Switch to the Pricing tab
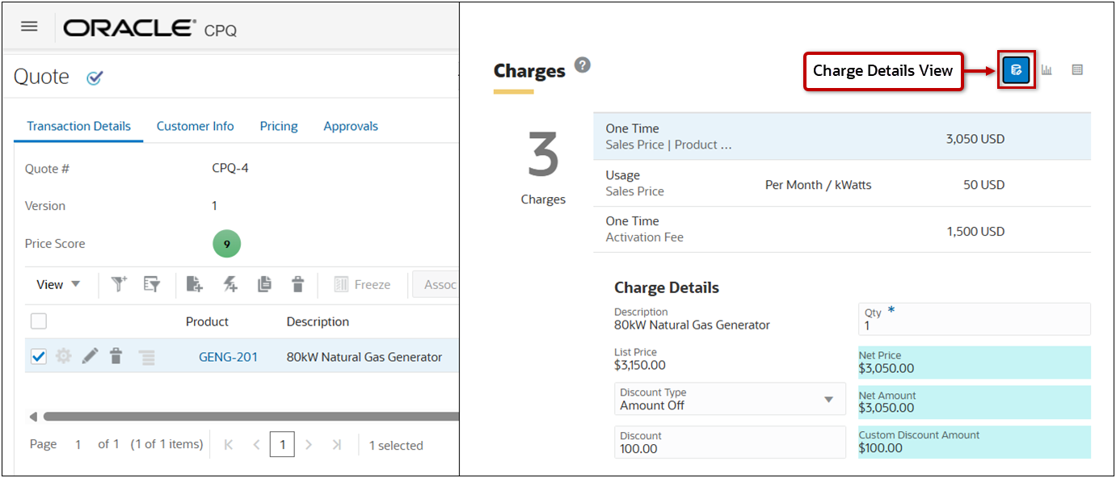This screenshot has width=1116, height=478. (x=278, y=126)
